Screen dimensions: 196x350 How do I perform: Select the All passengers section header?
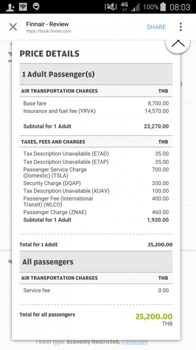(x=96, y=261)
